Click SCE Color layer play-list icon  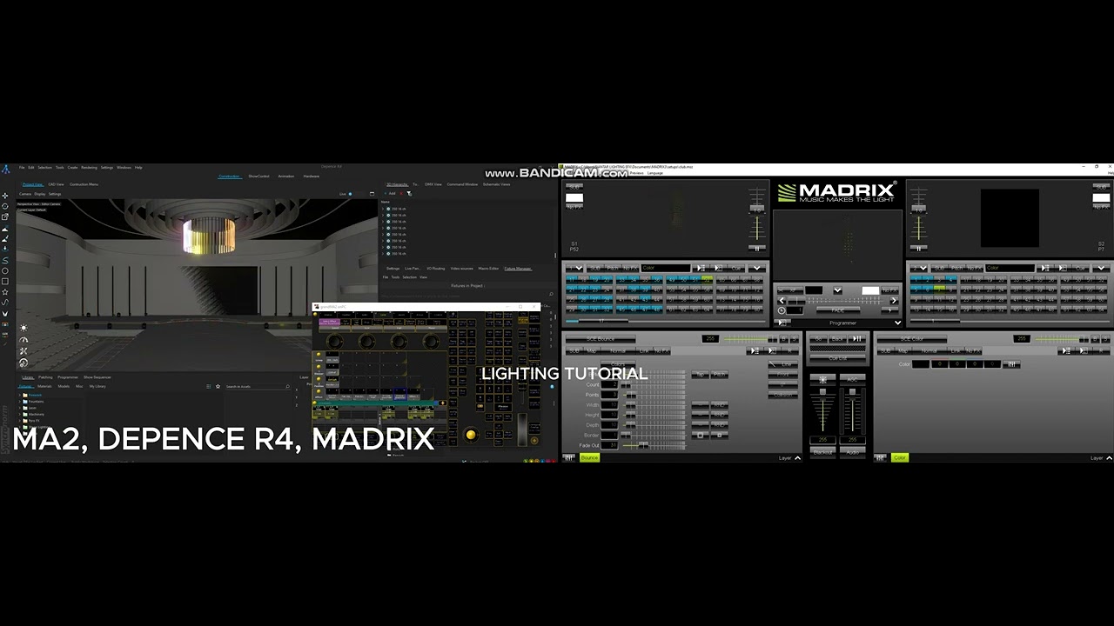1066,350
